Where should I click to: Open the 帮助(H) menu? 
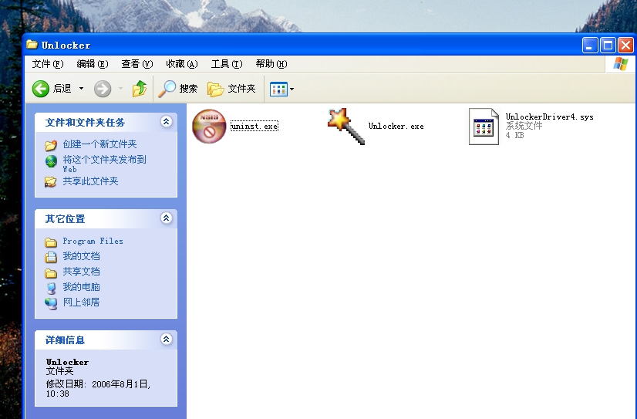point(271,64)
